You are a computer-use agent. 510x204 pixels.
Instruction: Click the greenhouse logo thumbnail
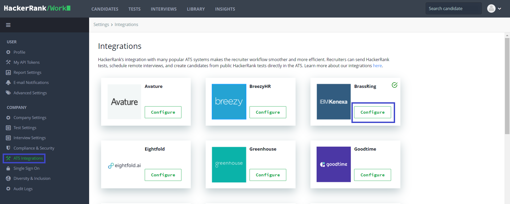tap(229, 164)
